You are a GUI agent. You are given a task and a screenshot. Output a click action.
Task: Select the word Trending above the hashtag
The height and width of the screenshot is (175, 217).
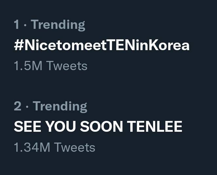click(x=58, y=25)
